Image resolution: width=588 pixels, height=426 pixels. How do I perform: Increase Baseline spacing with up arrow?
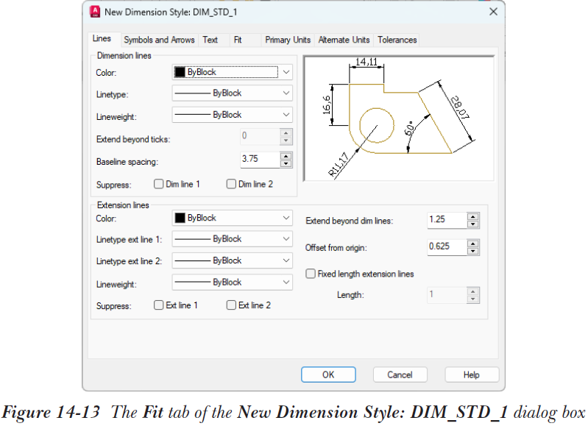pyautogui.click(x=286, y=157)
